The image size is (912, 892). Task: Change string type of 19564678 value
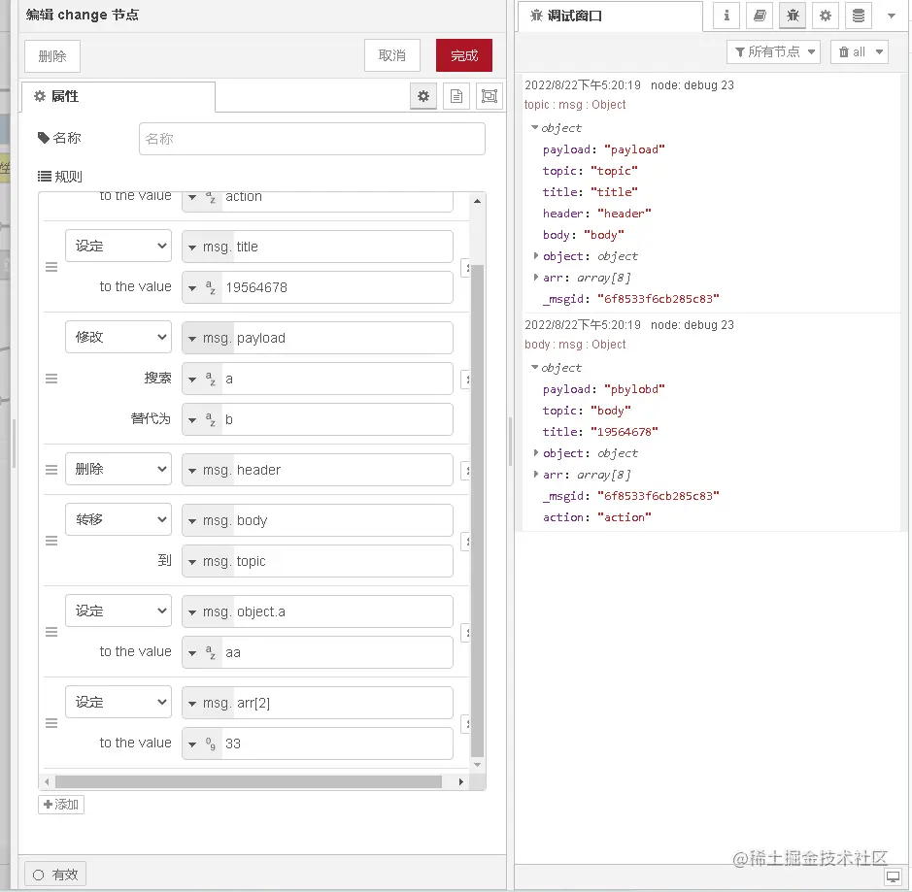(202, 287)
